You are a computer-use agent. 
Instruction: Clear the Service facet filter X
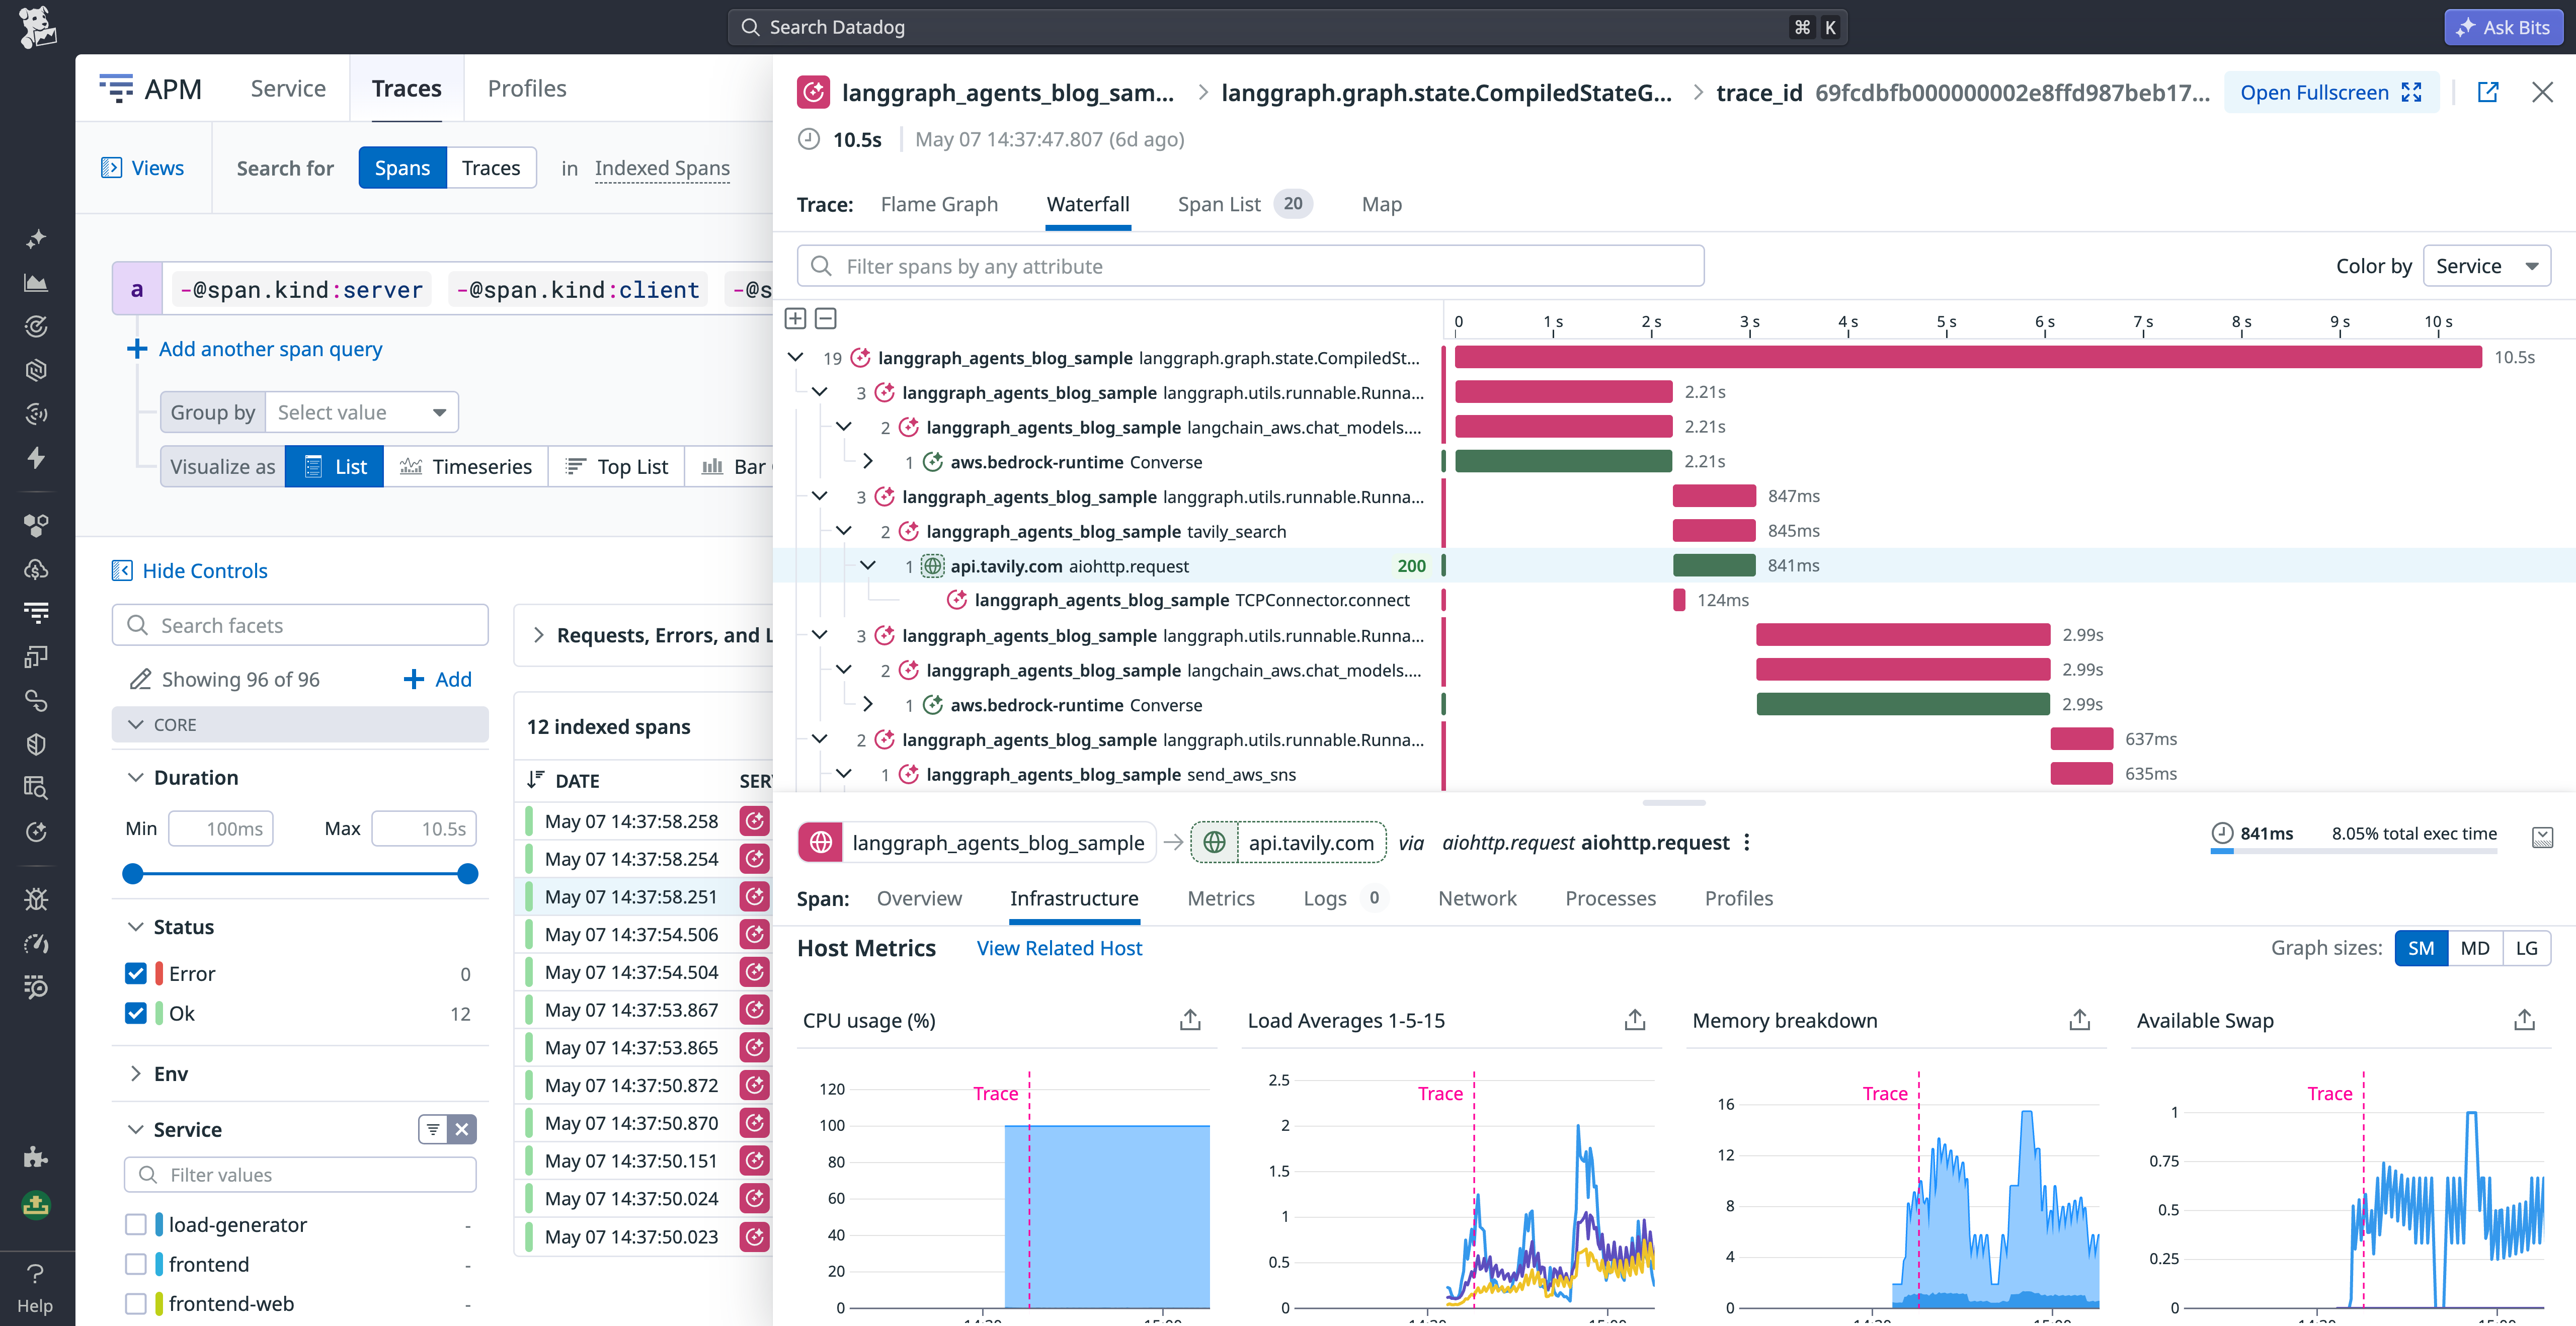461,1130
